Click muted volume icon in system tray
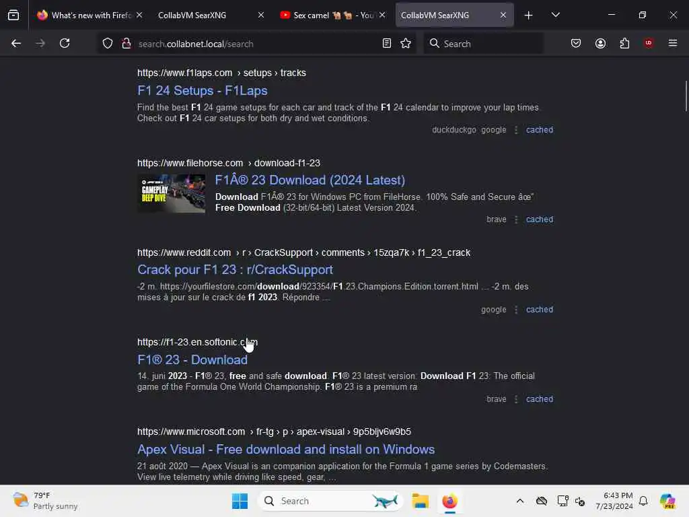The height and width of the screenshot is (517, 689). 580,501
